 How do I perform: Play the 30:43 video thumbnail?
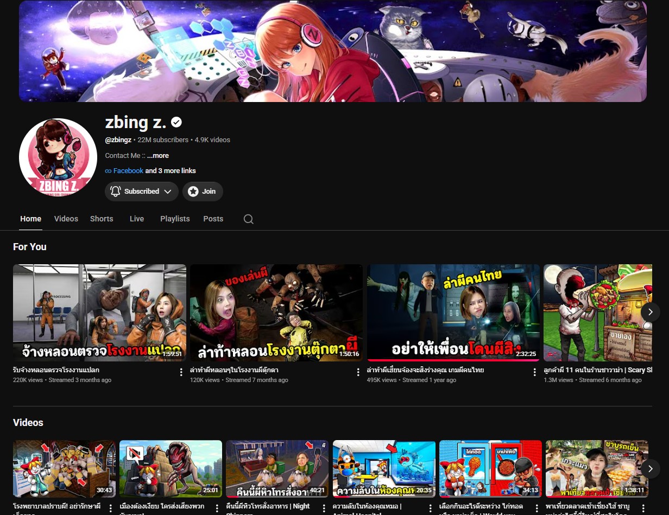click(x=64, y=469)
